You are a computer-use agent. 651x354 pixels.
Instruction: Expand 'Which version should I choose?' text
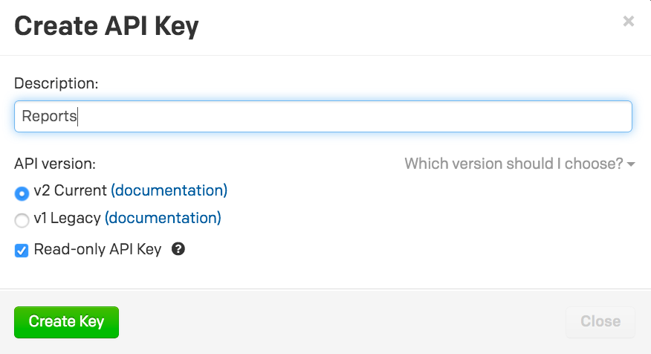click(x=514, y=164)
